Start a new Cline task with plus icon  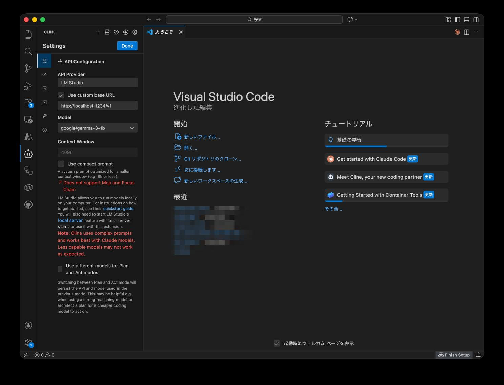[x=98, y=32]
